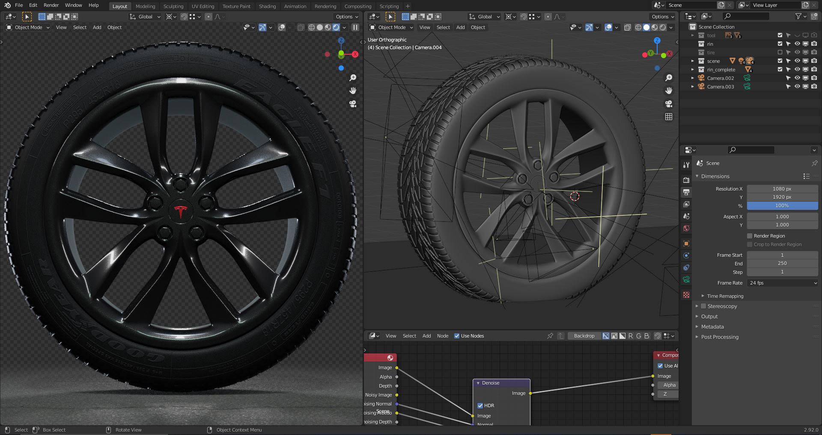Switch to the Shading workspace tab
Image resolution: width=822 pixels, height=435 pixels.
tap(267, 6)
